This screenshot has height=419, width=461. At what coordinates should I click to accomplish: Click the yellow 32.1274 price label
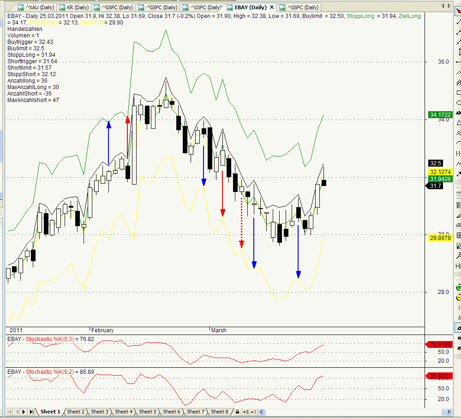(440, 172)
